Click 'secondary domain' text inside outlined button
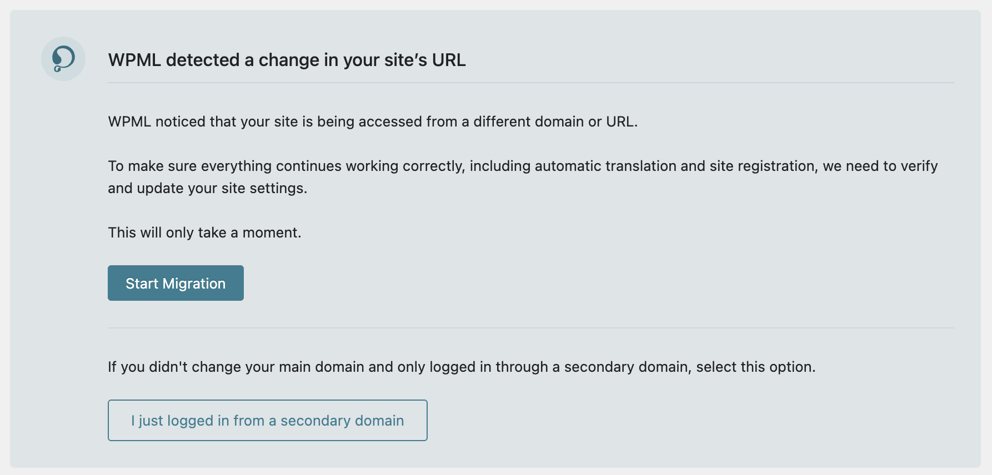This screenshot has height=475, width=992. [x=342, y=421]
